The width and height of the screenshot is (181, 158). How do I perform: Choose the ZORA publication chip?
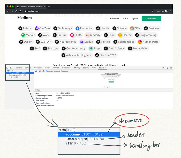click(x=76, y=35)
